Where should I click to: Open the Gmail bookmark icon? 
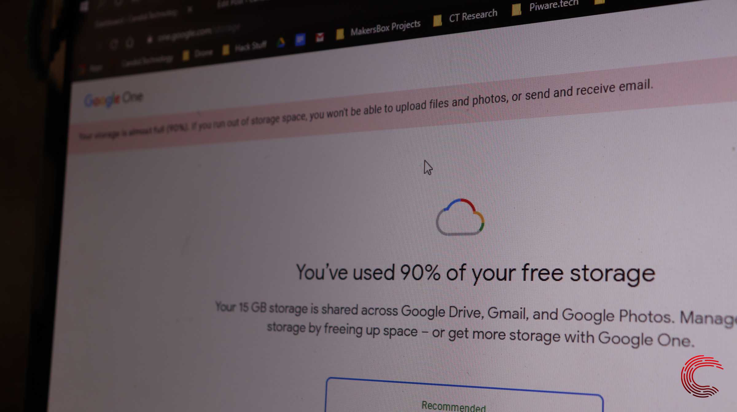click(320, 37)
